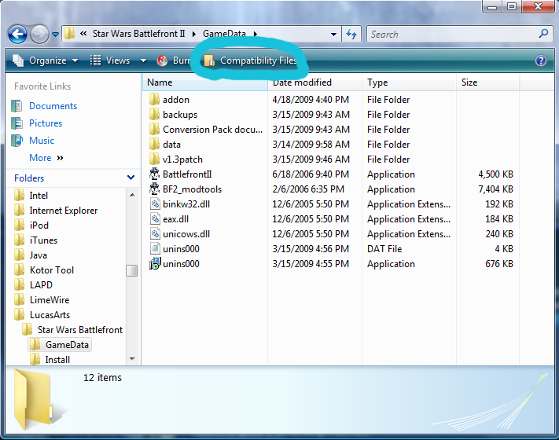
Task: Click the Documents library icon
Action: point(17,106)
